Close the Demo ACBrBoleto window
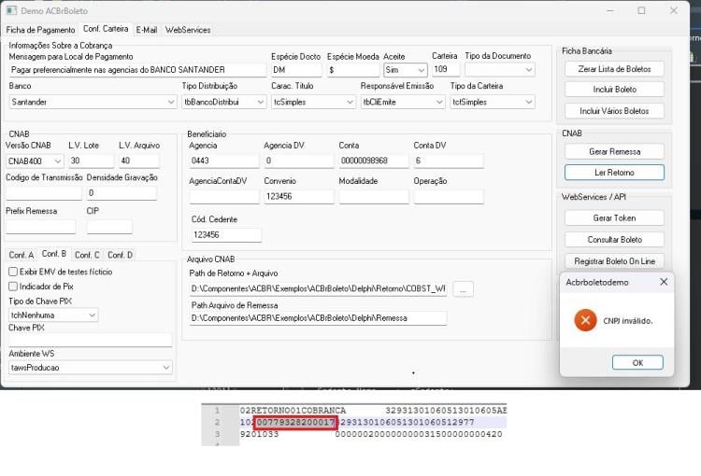 [x=673, y=10]
